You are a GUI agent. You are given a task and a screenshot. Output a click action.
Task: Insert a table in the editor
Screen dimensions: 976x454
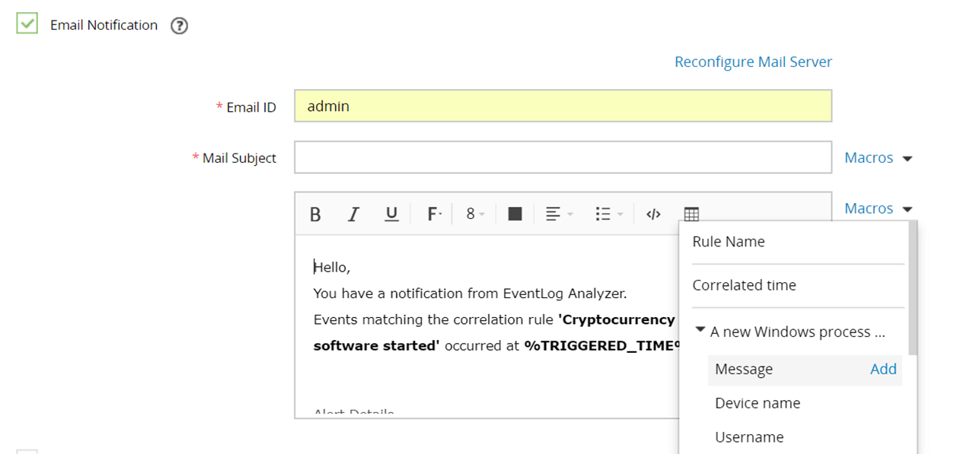[691, 214]
